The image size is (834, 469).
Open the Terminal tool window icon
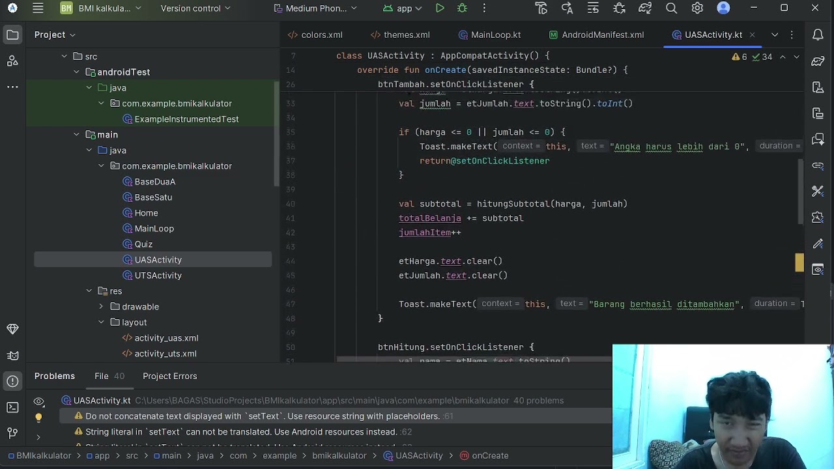[x=12, y=407]
